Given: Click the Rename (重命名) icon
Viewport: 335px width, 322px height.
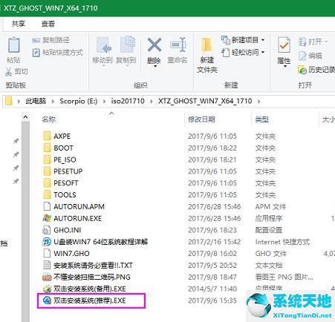Looking at the screenshot, I should 178,45.
